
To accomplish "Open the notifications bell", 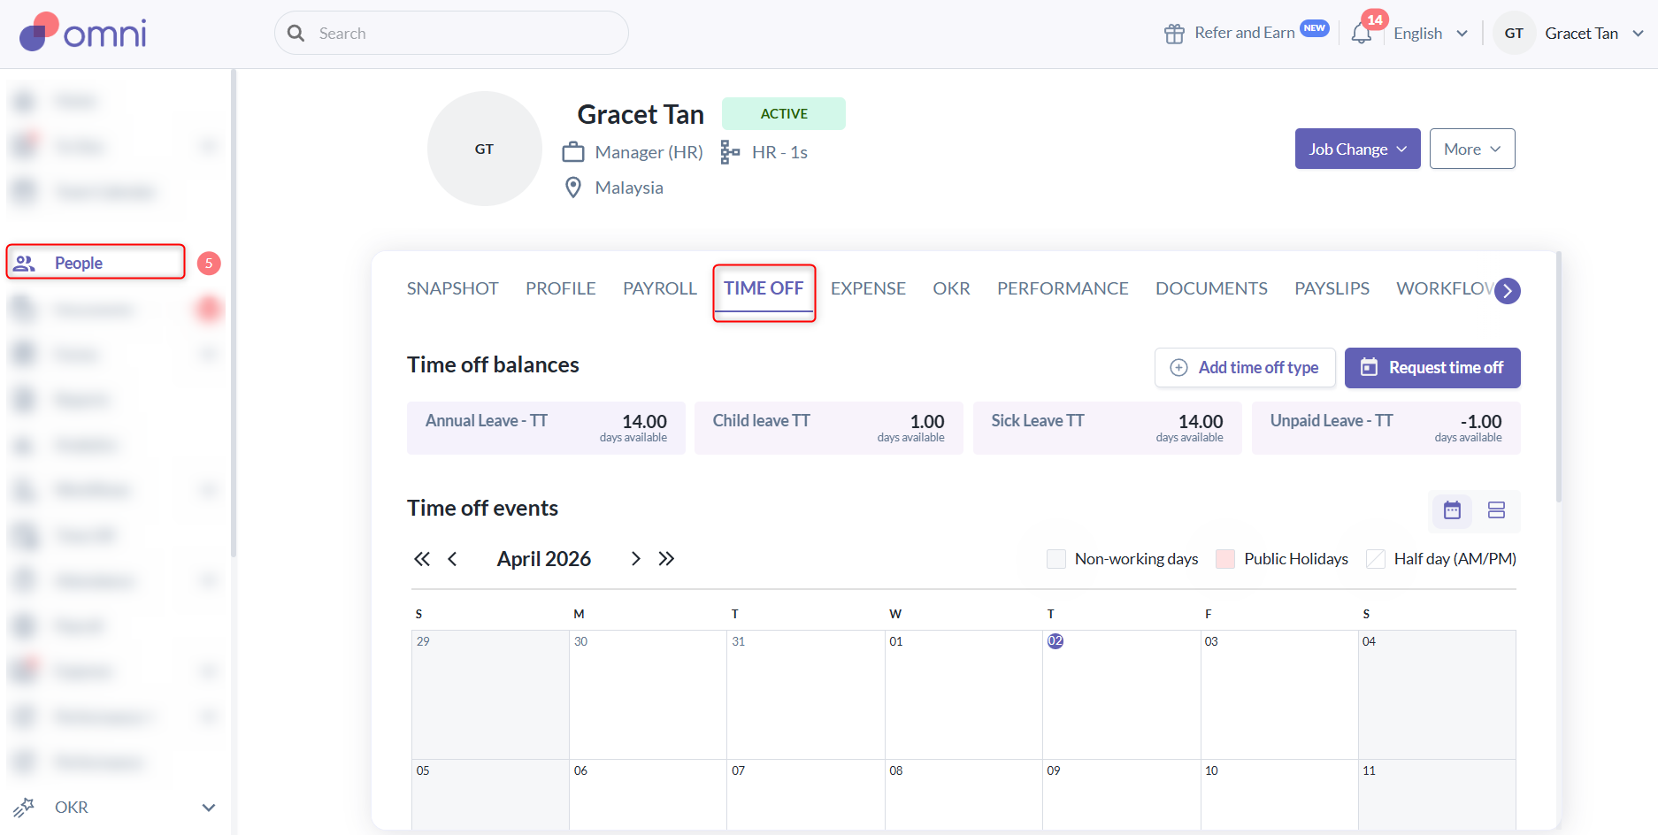I will click(1362, 34).
